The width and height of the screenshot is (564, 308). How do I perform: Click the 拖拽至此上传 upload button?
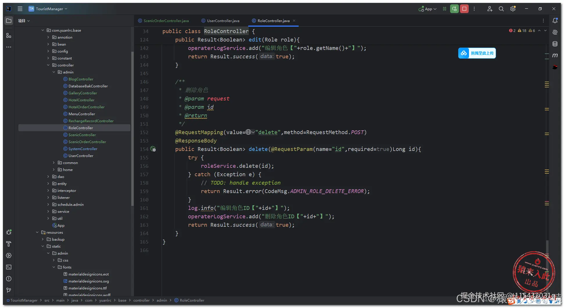[x=477, y=53]
